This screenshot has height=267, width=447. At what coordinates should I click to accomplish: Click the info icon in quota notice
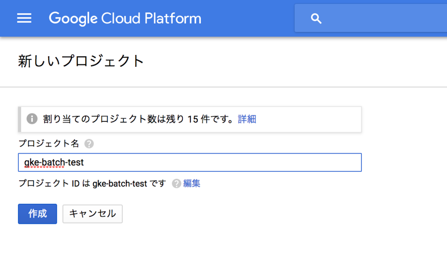pyautogui.click(x=32, y=119)
